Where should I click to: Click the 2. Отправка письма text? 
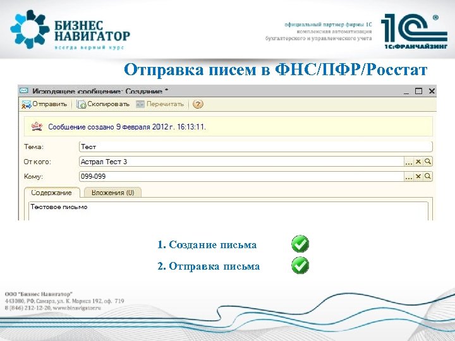point(209,266)
